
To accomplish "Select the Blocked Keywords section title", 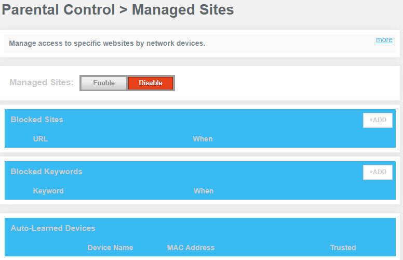I will click(46, 172).
